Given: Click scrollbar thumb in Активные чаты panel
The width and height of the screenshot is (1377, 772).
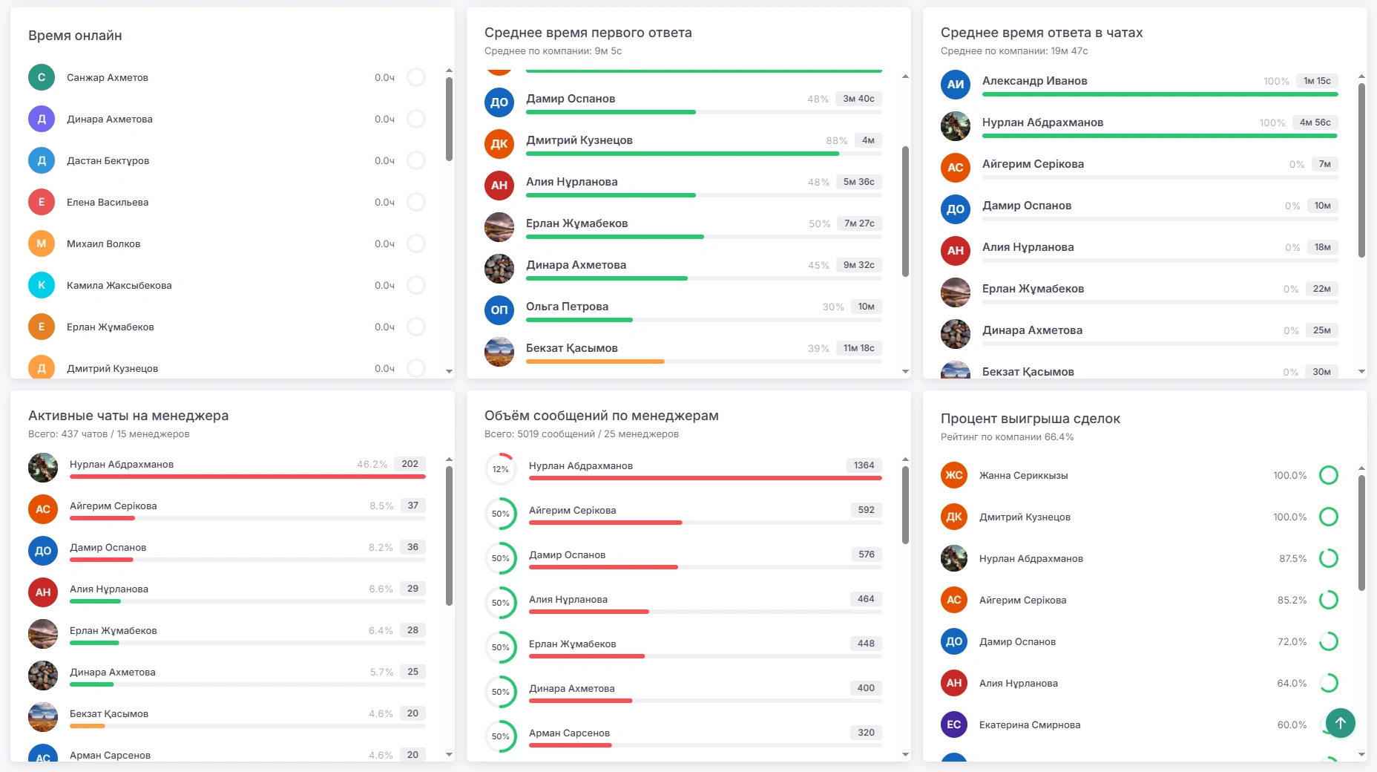Looking at the screenshot, I should click(x=449, y=536).
